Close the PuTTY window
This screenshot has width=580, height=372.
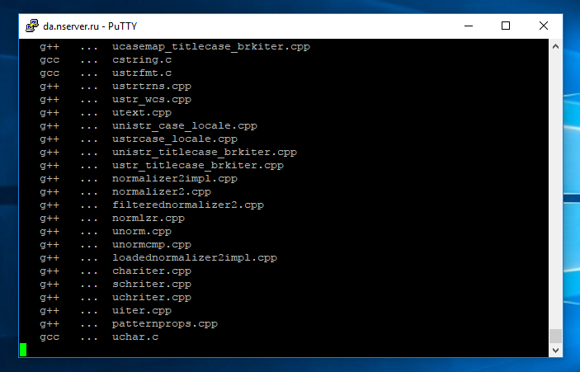(544, 26)
